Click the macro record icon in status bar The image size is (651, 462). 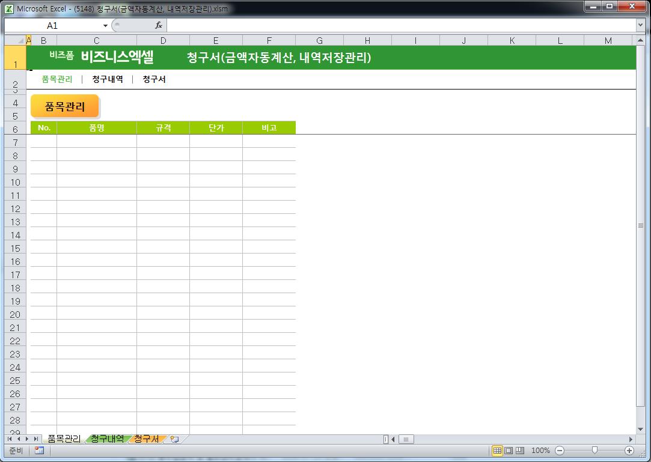(x=40, y=451)
